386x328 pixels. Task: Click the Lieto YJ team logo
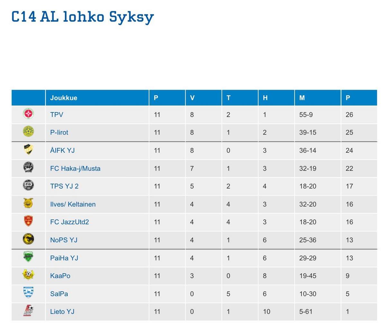pyautogui.click(x=29, y=311)
